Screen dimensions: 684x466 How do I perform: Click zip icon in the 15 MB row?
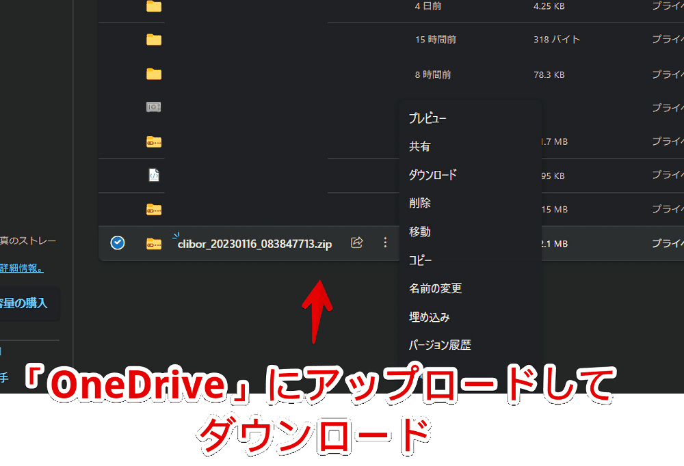point(153,209)
